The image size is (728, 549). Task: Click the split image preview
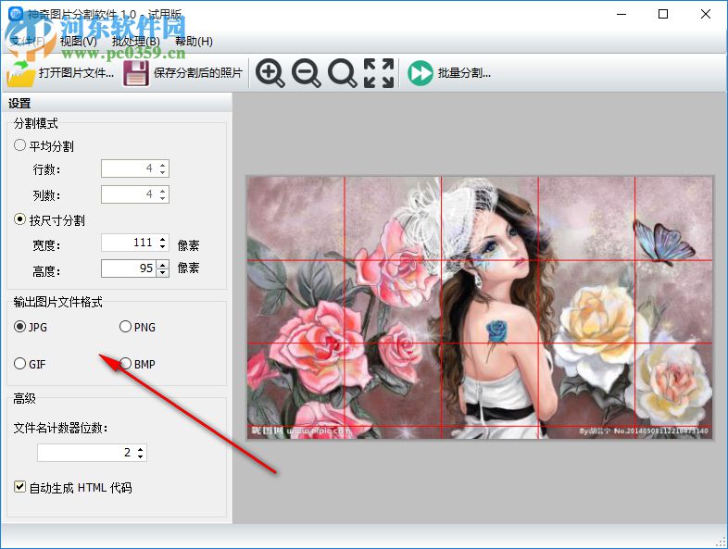480,307
